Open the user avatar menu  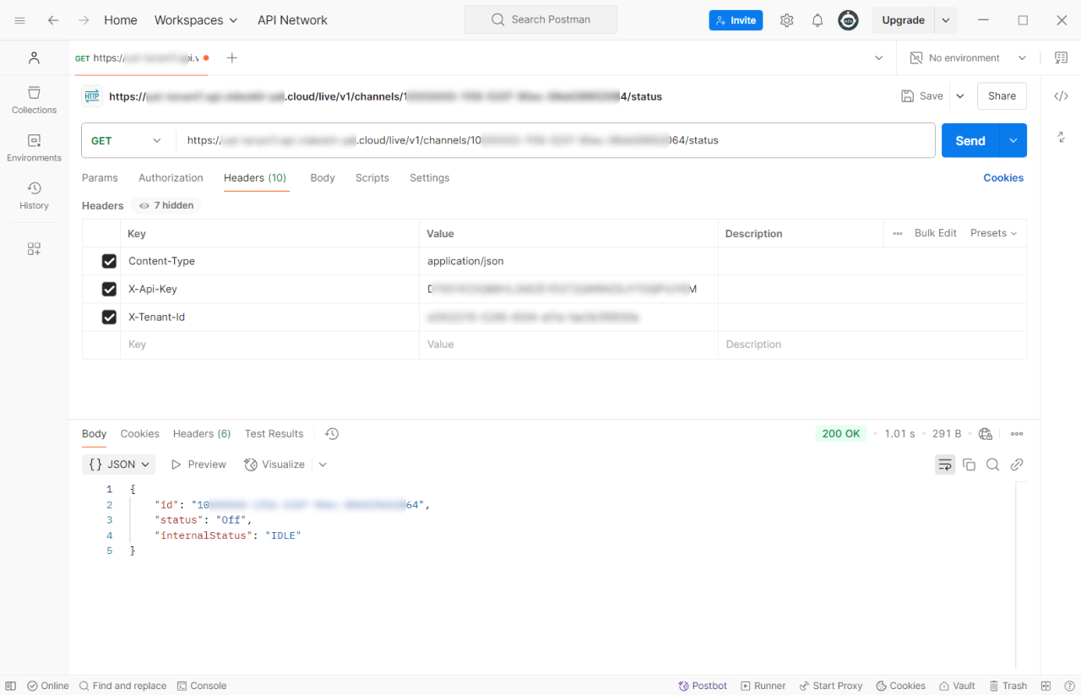click(x=848, y=20)
